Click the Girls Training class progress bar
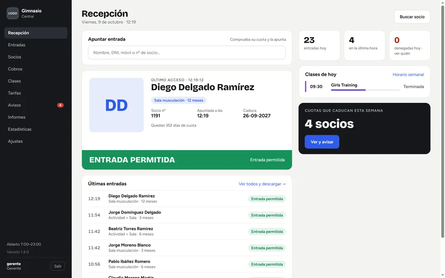The height and width of the screenshot is (278, 445). tap(365, 90)
